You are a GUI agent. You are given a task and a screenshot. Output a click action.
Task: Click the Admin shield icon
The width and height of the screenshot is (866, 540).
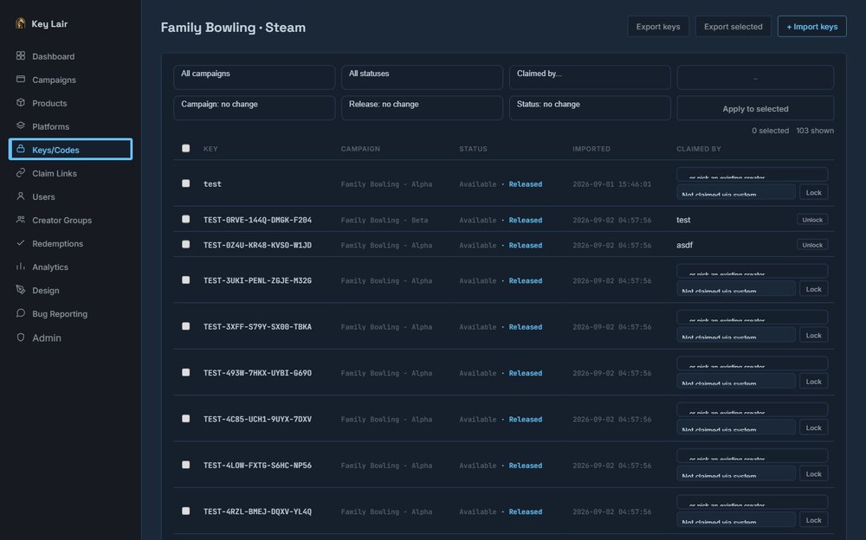click(21, 337)
